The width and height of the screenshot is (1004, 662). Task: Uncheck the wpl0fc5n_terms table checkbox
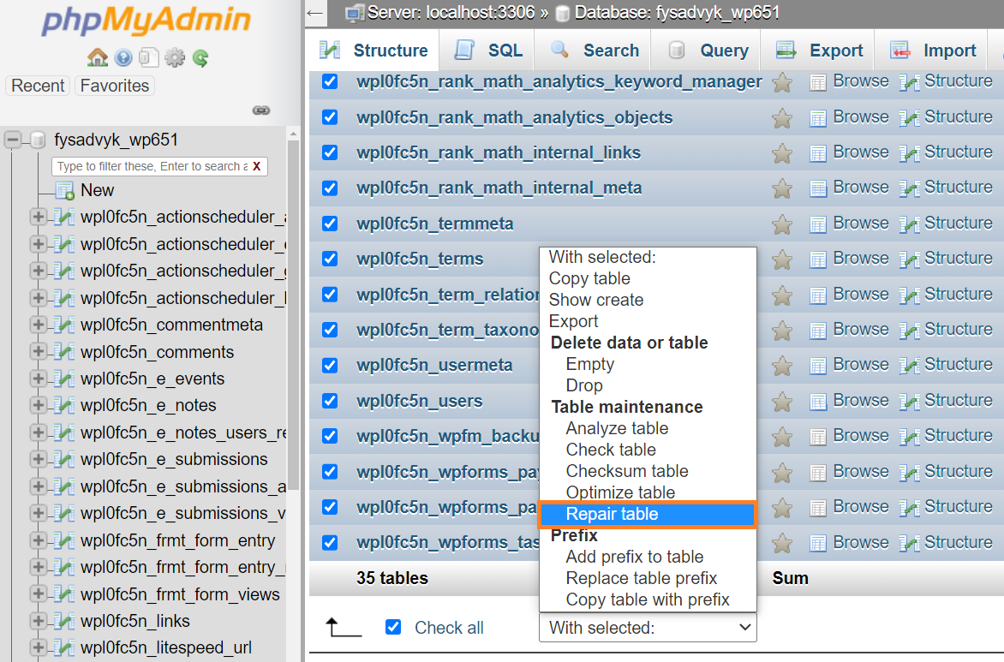(x=330, y=258)
